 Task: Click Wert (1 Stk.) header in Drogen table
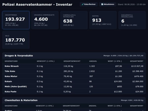[x=115, y=61]
